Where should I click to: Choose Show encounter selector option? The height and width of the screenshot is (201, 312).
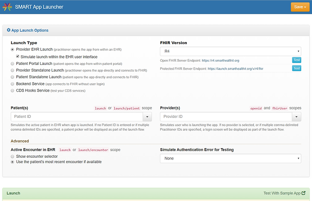pos(12,156)
